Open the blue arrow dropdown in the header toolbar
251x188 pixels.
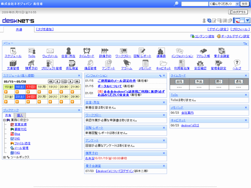(247, 20)
